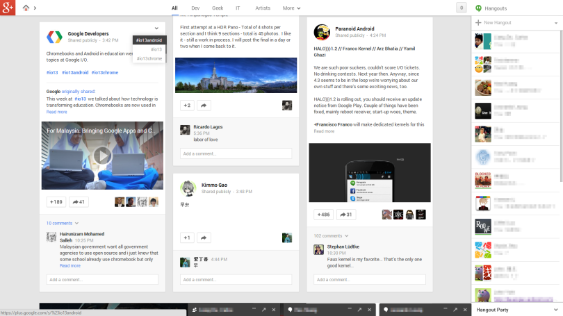Open Paranoid Android profile avatar
Image resolution: width=563 pixels, height=316 pixels.
click(322, 32)
